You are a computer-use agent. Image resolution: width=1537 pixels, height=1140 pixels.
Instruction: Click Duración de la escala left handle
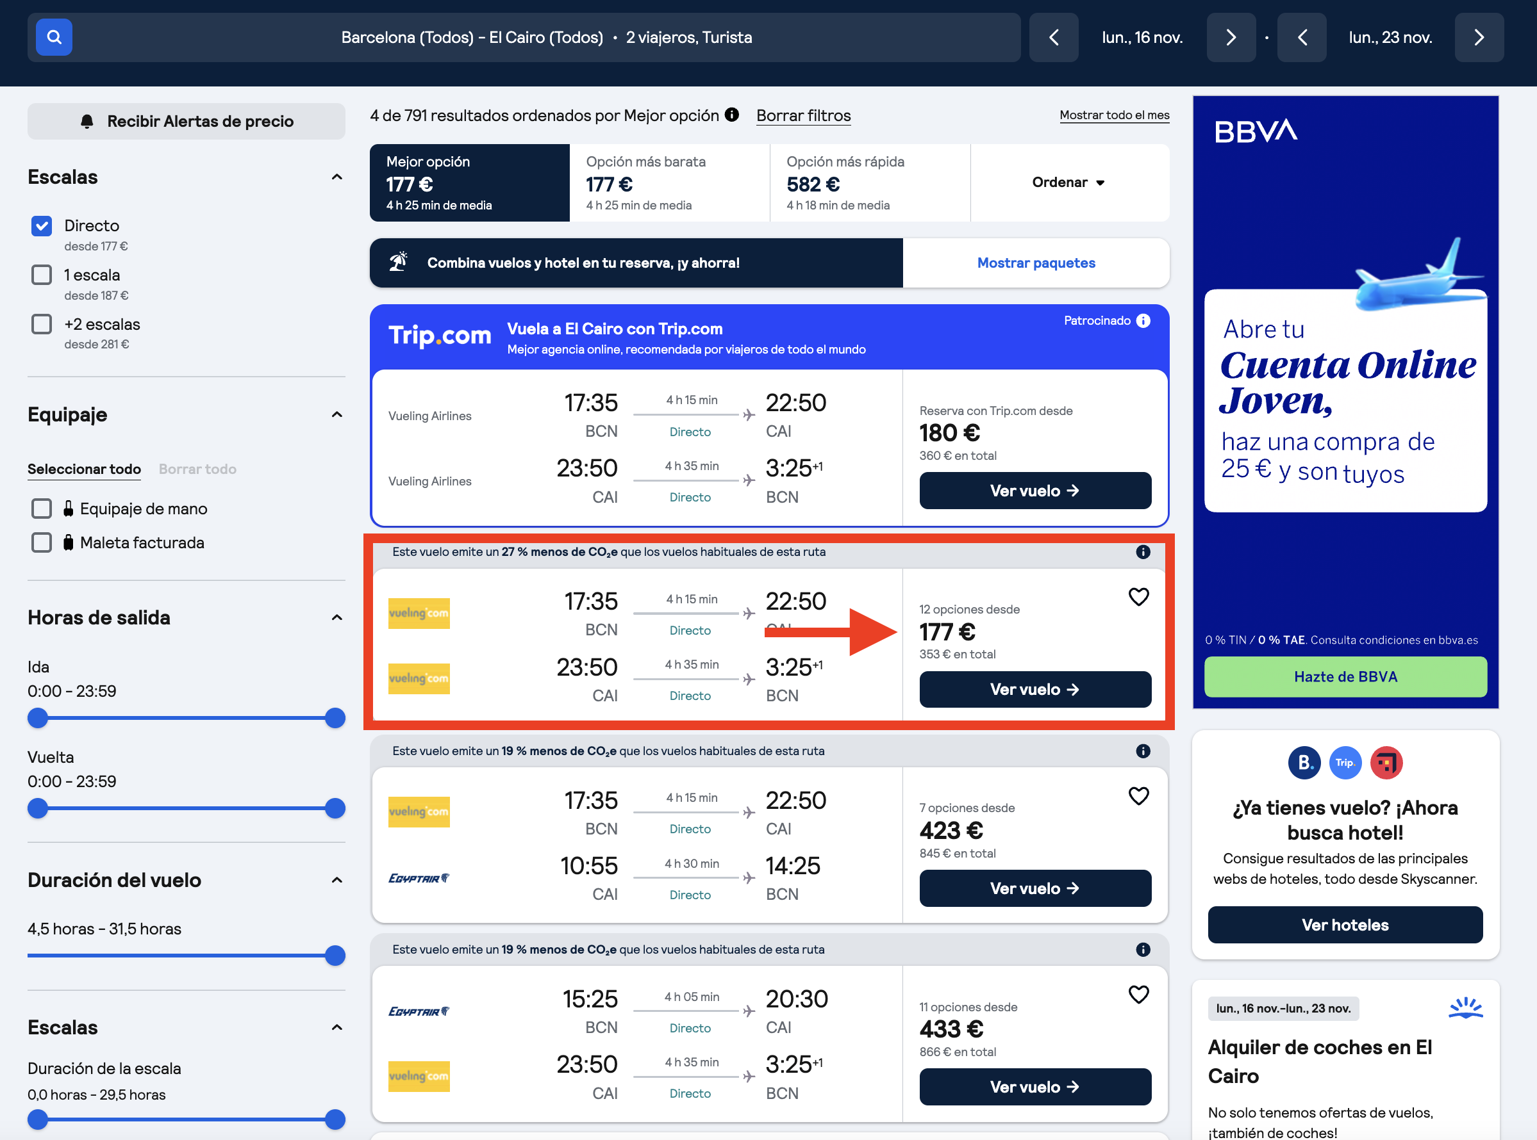click(38, 1120)
